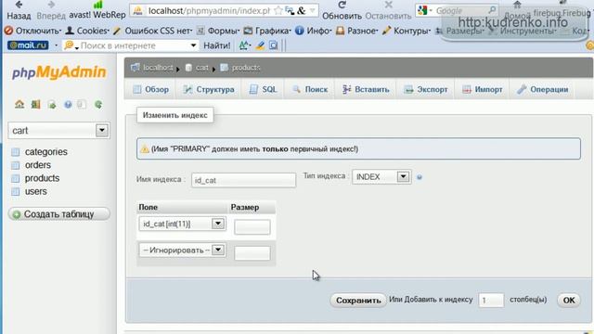Click Ошибок CSS нет toolbar item

pos(152,31)
